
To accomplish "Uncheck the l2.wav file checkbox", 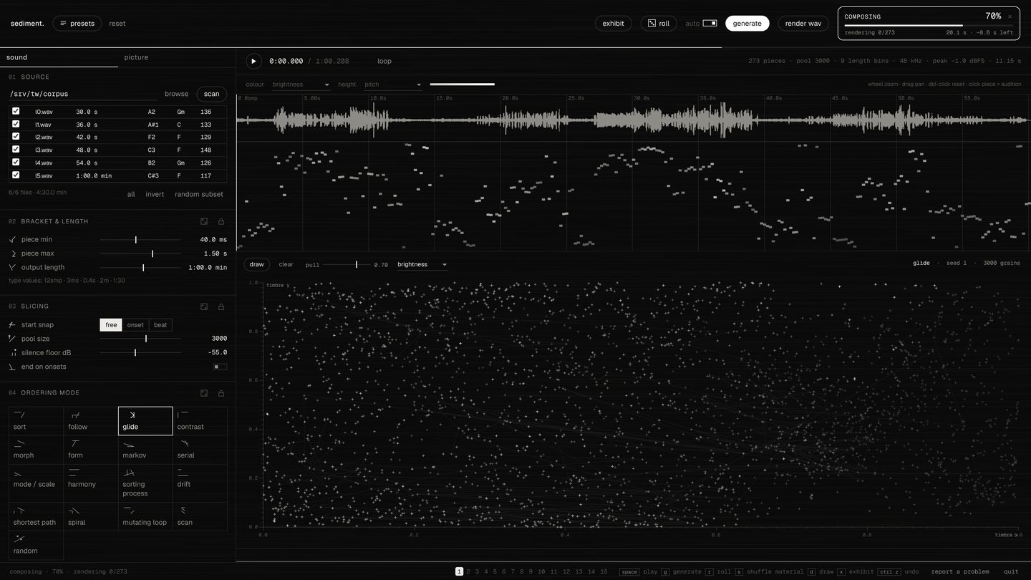I will point(16,136).
